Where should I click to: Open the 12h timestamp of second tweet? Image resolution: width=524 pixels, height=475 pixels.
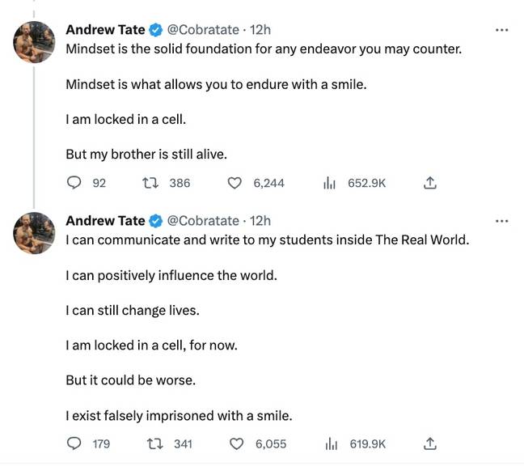(260, 221)
